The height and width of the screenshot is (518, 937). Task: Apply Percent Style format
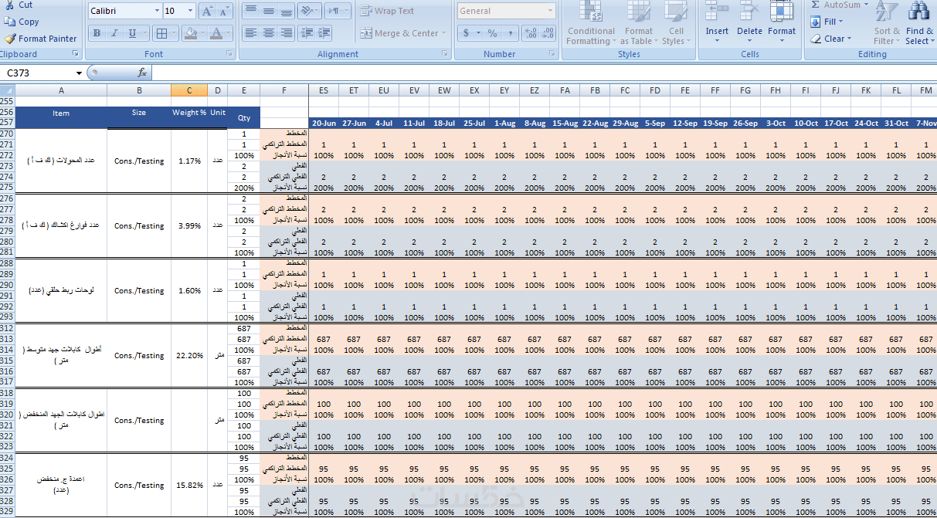tap(492, 33)
